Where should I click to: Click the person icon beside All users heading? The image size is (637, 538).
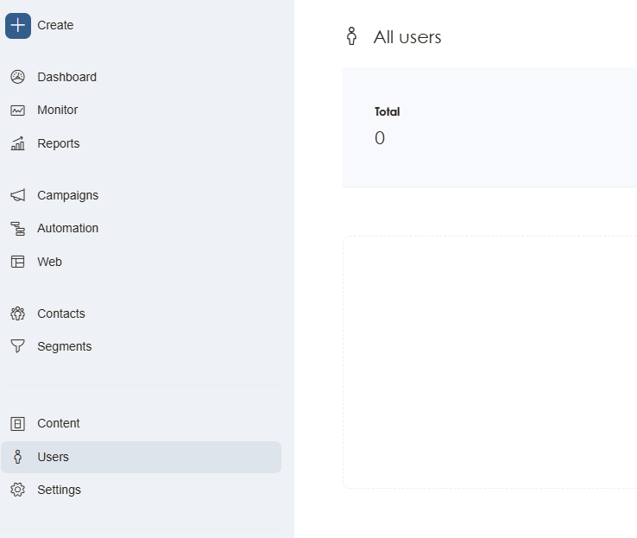[351, 36]
